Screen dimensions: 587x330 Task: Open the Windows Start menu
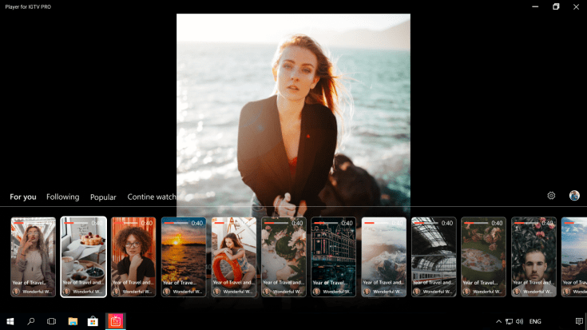[x=11, y=321]
